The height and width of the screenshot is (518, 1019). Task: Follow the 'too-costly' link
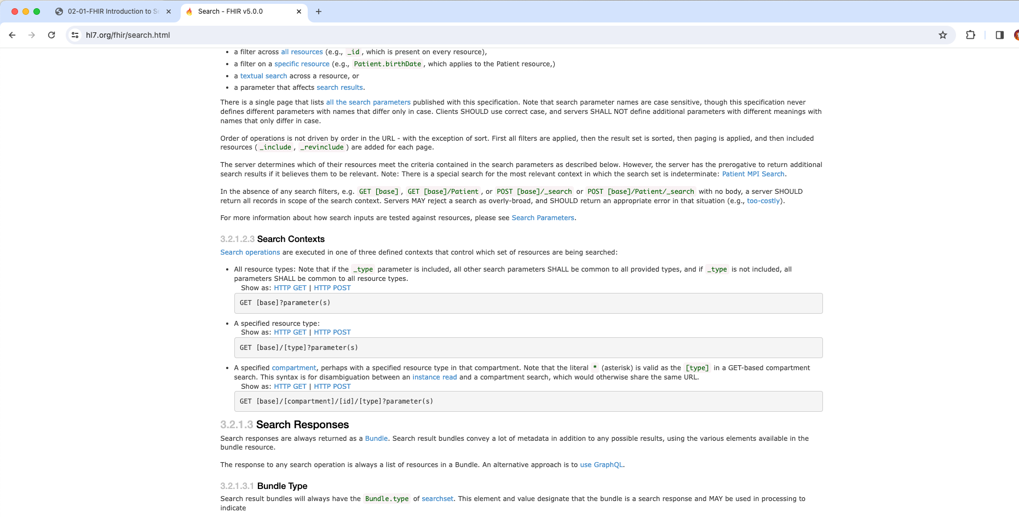(x=763, y=201)
